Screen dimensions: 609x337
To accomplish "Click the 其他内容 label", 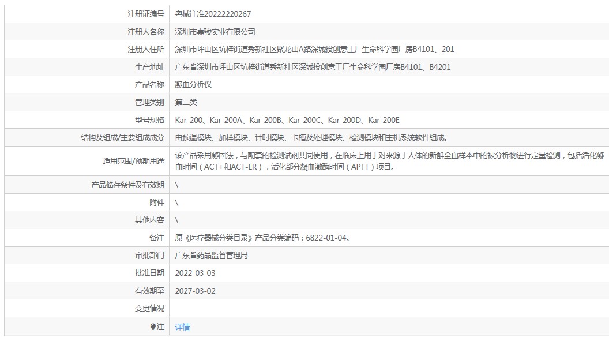I will tap(149, 220).
